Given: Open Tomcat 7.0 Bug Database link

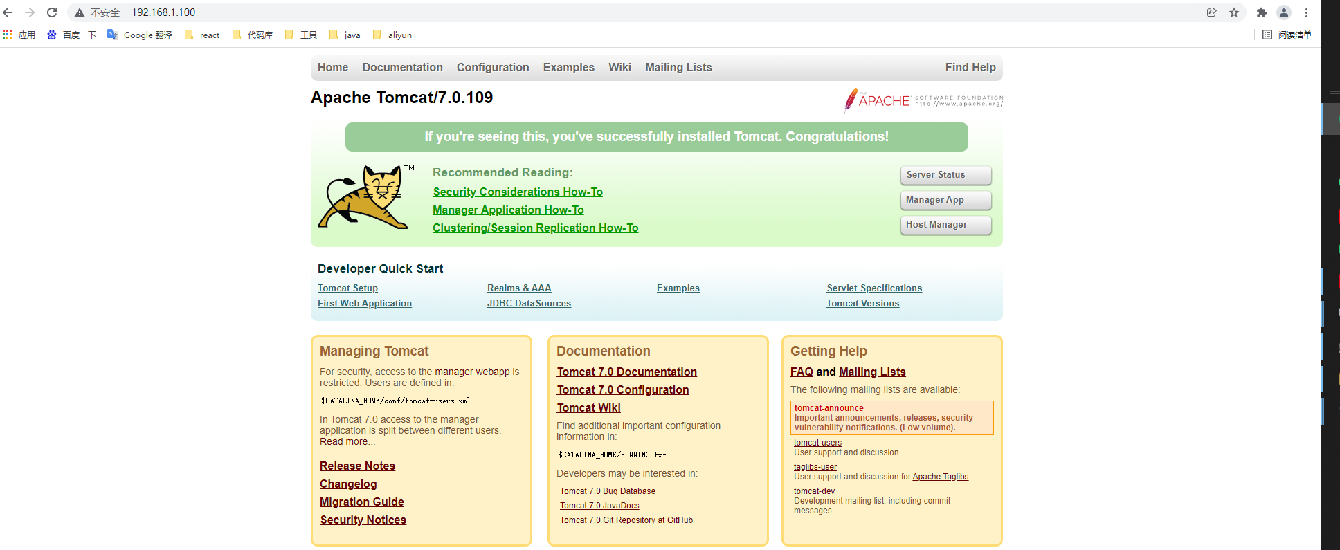Looking at the screenshot, I should pyautogui.click(x=608, y=491).
